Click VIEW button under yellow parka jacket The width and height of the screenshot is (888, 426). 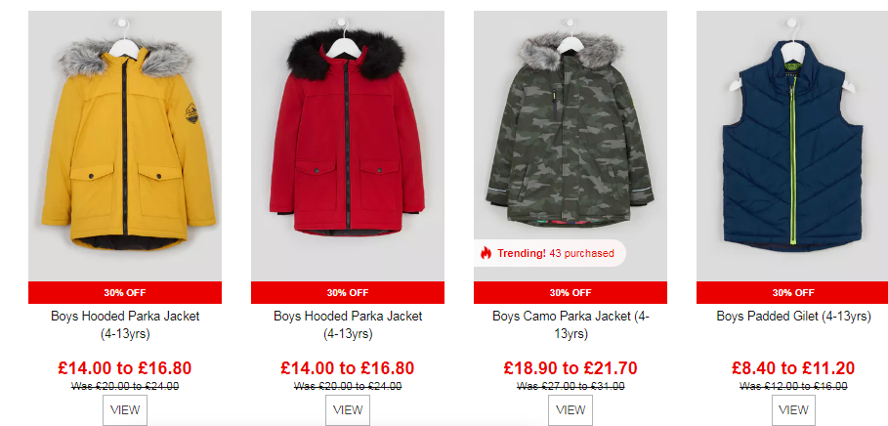point(125,410)
